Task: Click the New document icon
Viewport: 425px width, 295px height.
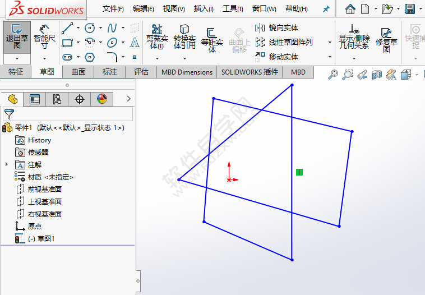Action: pos(365,9)
